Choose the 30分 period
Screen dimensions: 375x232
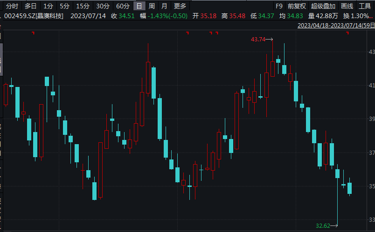click(103, 6)
